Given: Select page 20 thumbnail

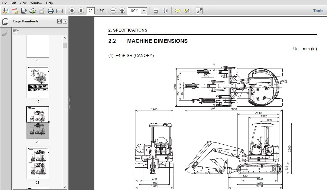Looking at the screenshot, I should point(38,122).
